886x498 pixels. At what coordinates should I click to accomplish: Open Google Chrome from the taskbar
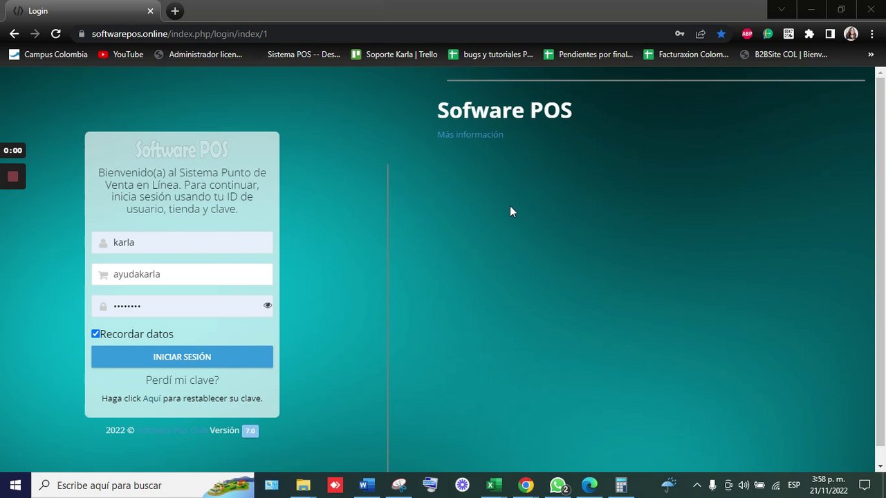[526, 485]
